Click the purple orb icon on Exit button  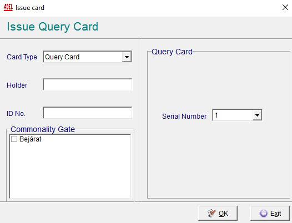(264, 214)
